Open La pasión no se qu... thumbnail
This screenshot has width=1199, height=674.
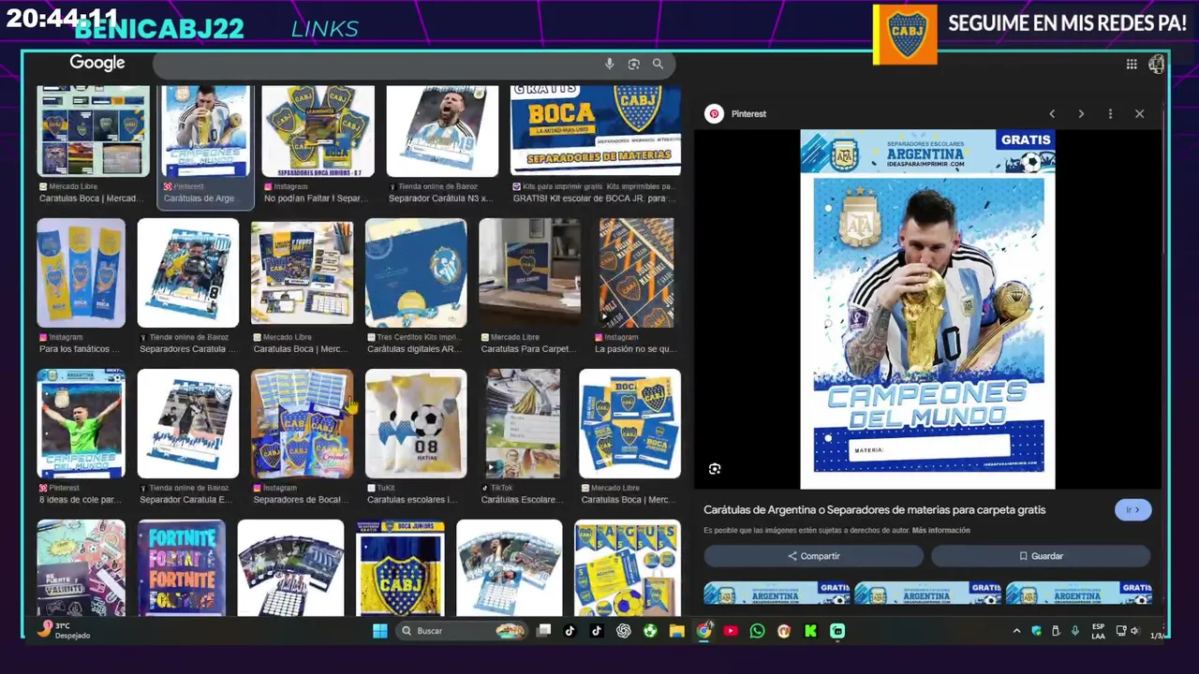pyautogui.click(x=636, y=272)
